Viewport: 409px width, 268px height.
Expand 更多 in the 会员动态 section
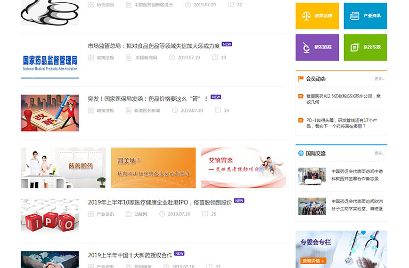(x=379, y=79)
